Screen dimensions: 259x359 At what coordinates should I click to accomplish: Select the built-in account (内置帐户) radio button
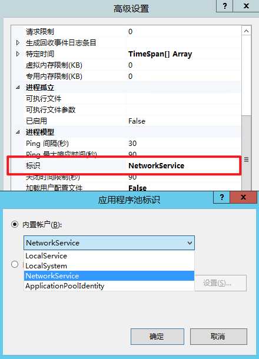(15, 224)
